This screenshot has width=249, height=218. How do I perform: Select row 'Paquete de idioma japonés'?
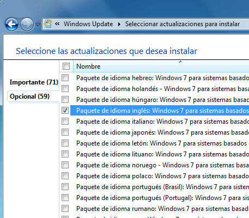(160, 132)
